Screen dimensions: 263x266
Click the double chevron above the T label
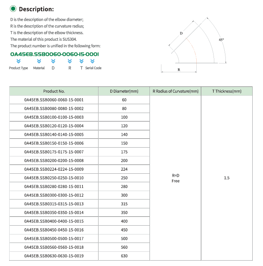[x=81, y=61]
